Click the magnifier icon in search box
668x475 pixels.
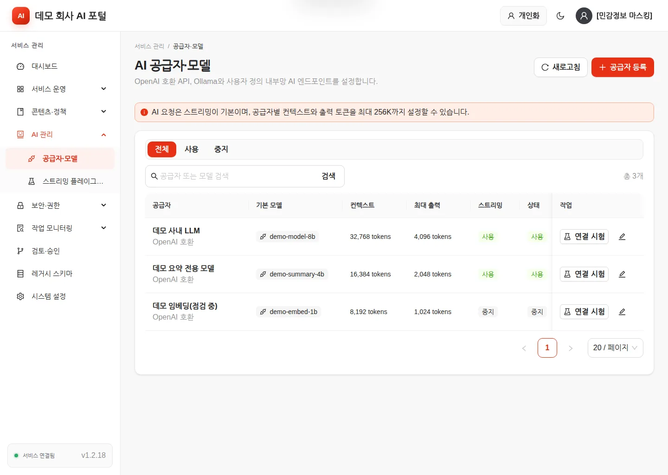[154, 176]
